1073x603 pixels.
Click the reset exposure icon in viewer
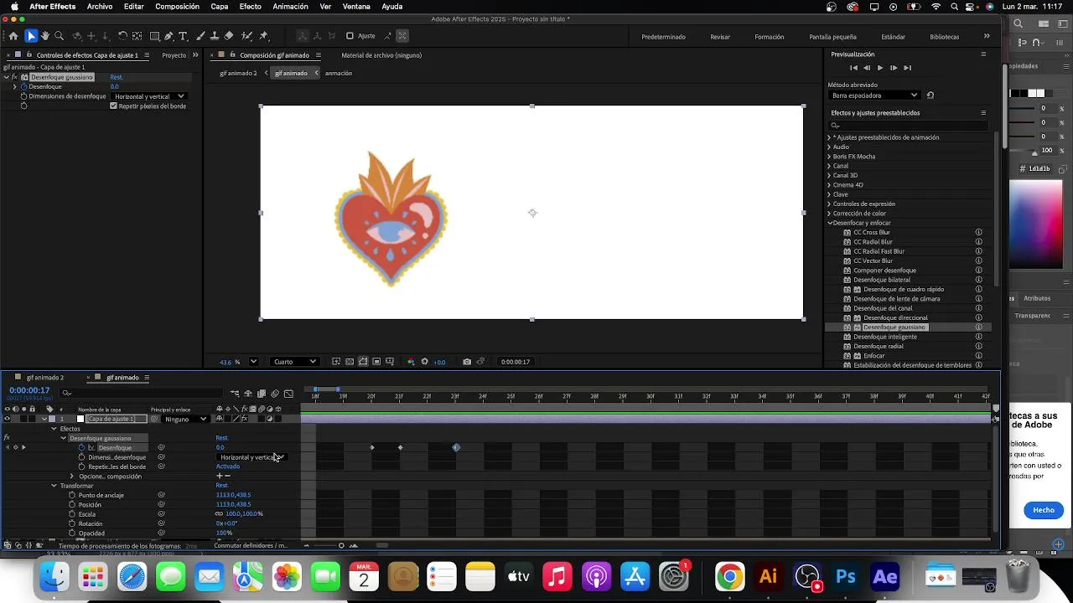click(x=424, y=362)
